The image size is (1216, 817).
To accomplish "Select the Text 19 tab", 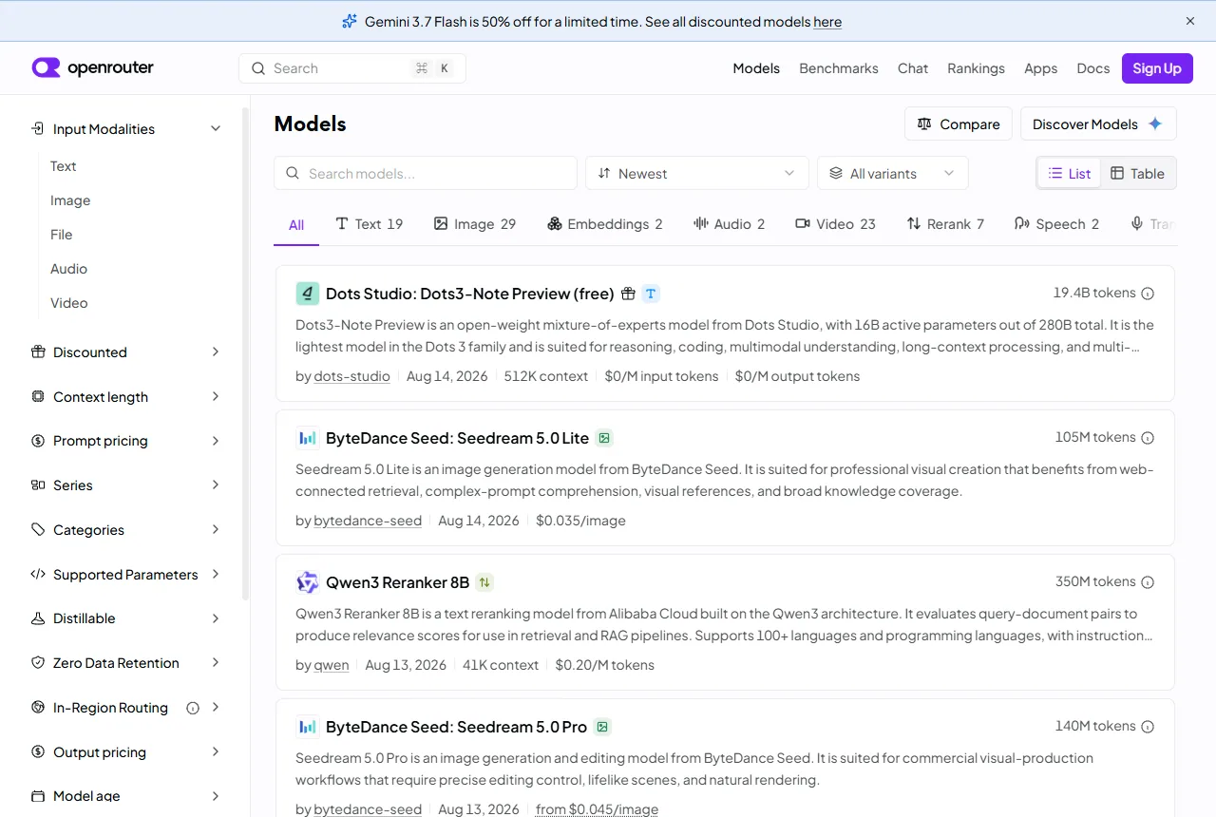I will tap(370, 224).
